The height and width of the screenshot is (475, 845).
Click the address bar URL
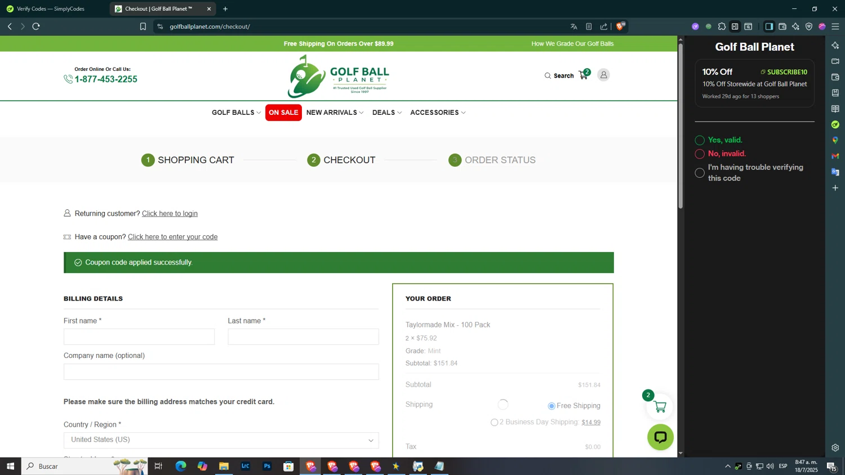coord(210,26)
